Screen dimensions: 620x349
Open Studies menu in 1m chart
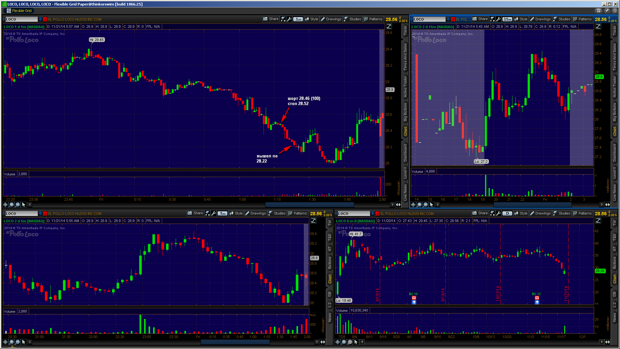[x=352, y=19]
